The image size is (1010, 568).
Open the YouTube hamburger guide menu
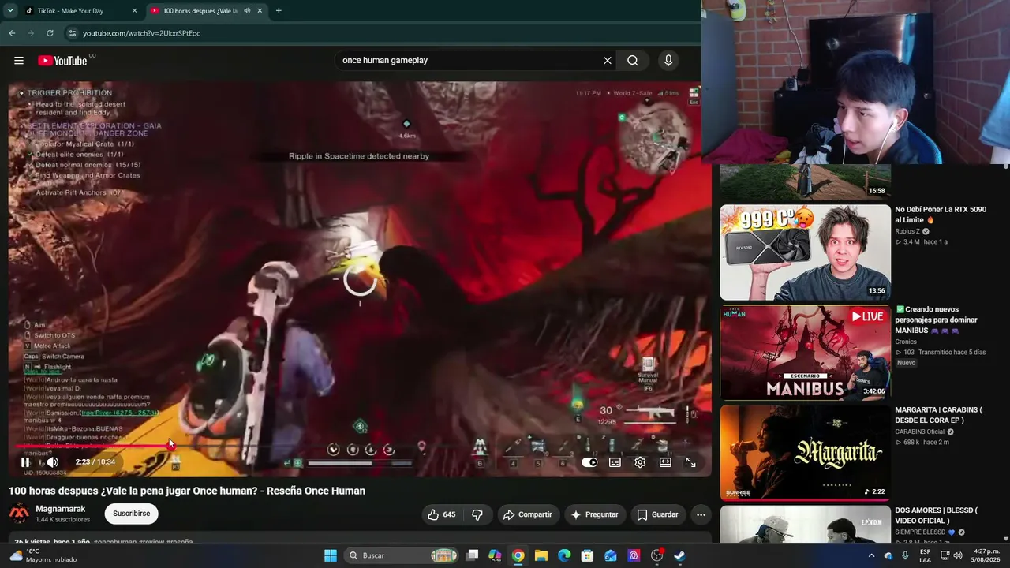click(x=19, y=61)
